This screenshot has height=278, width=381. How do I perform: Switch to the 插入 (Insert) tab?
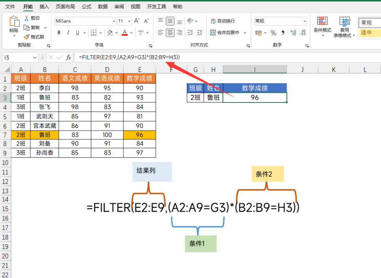point(44,6)
